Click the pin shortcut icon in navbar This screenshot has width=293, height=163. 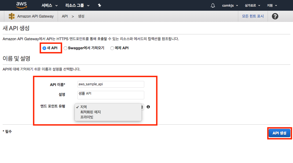pyautogui.click(x=99, y=5)
